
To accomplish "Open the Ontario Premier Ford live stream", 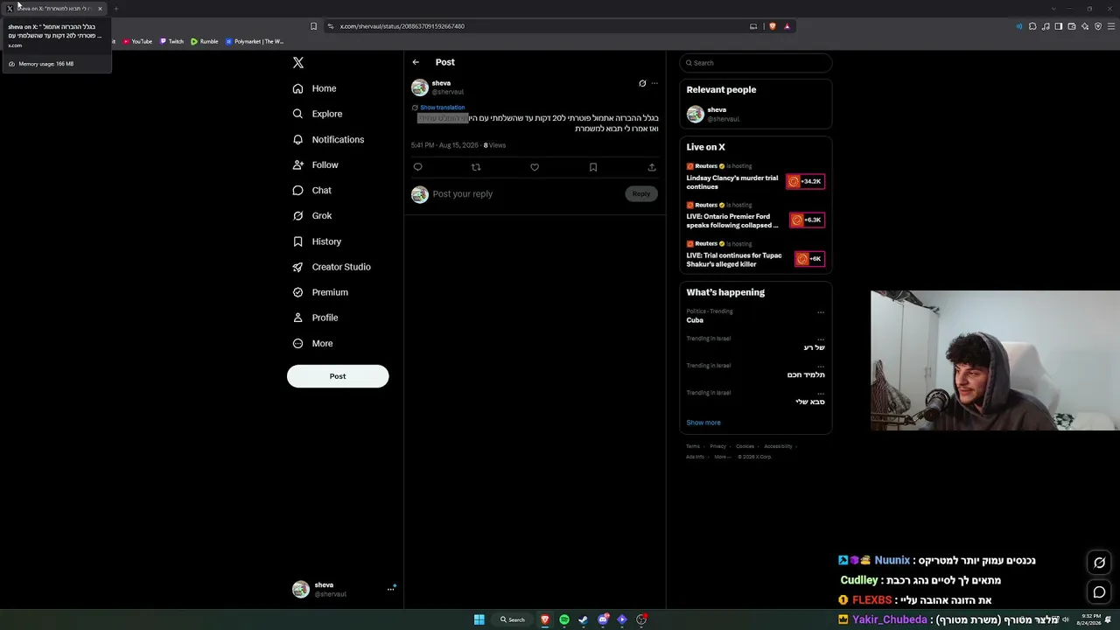I will 732,220.
